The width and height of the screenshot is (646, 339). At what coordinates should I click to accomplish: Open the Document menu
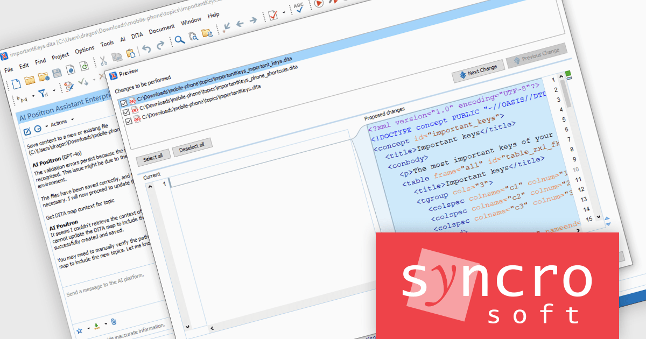161,27
